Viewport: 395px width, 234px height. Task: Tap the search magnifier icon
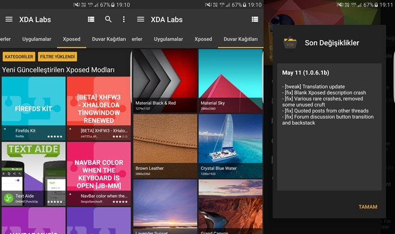click(x=109, y=19)
